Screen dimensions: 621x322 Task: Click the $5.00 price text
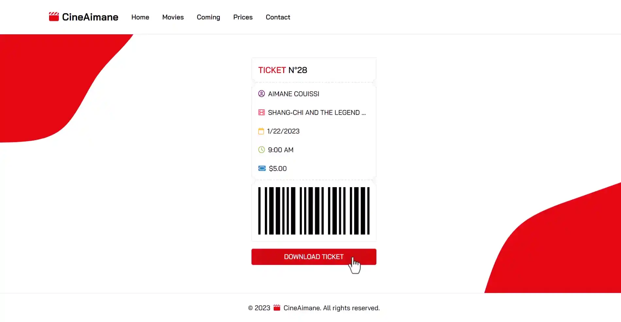click(x=278, y=169)
